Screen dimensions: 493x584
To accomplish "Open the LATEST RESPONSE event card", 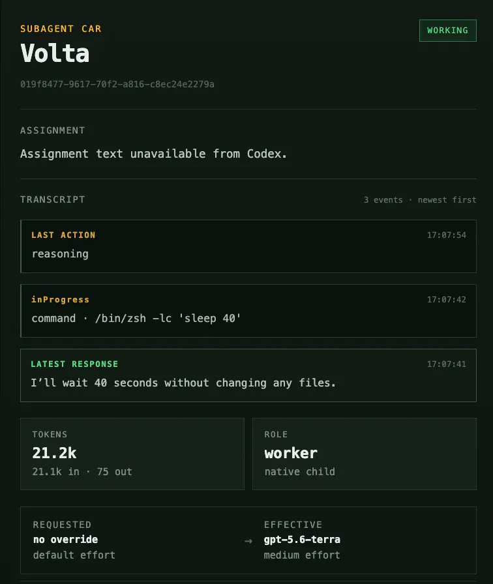I will [x=248, y=375].
